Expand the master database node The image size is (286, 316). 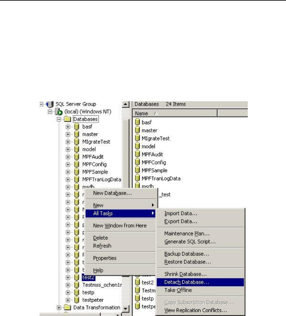(68, 134)
